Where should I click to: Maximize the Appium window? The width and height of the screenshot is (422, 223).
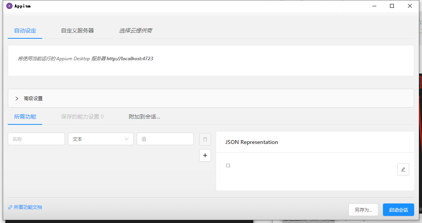[392, 6]
